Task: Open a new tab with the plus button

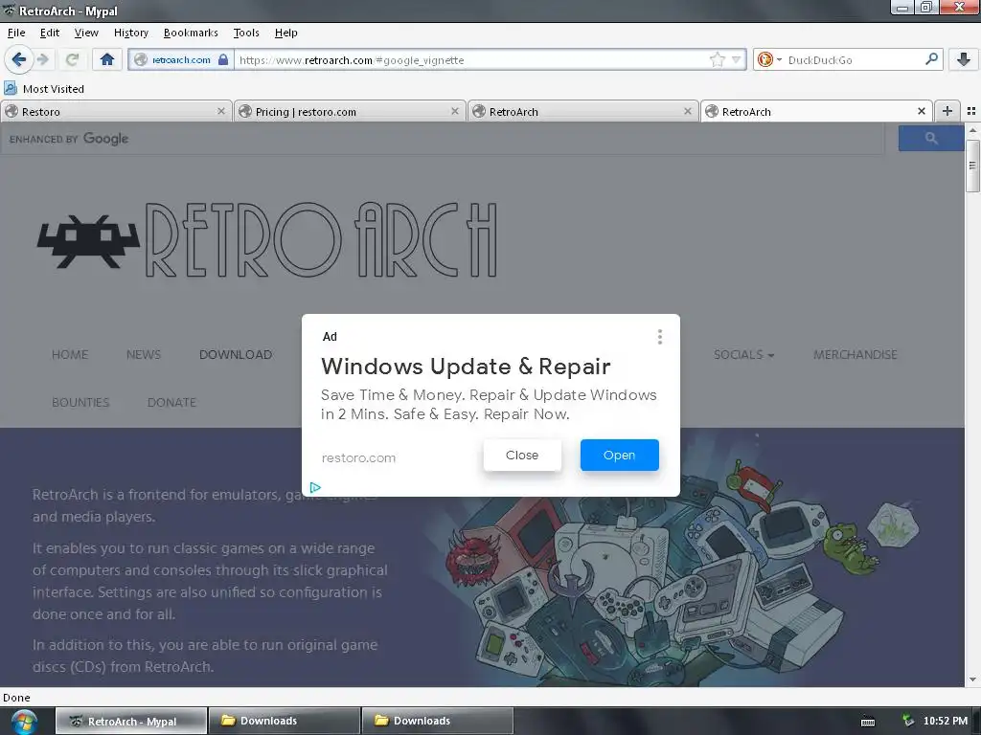Action: [x=947, y=111]
